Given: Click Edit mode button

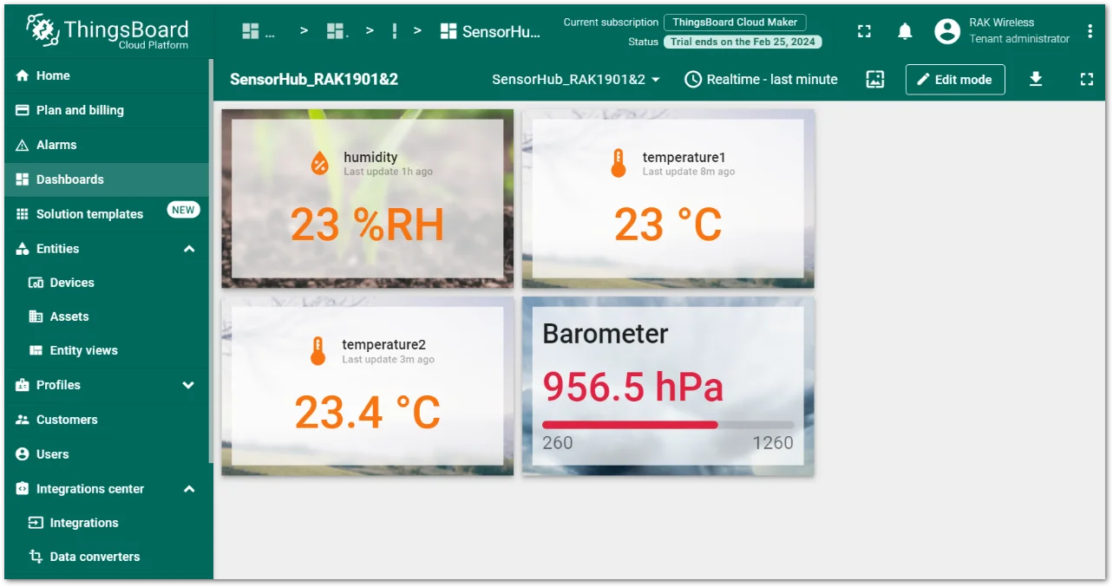Looking at the screenshot, I should coord(955,79).
